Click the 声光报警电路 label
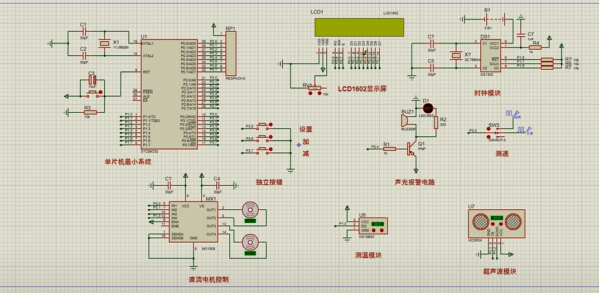 pyautogui.click(x=415, y=182)
